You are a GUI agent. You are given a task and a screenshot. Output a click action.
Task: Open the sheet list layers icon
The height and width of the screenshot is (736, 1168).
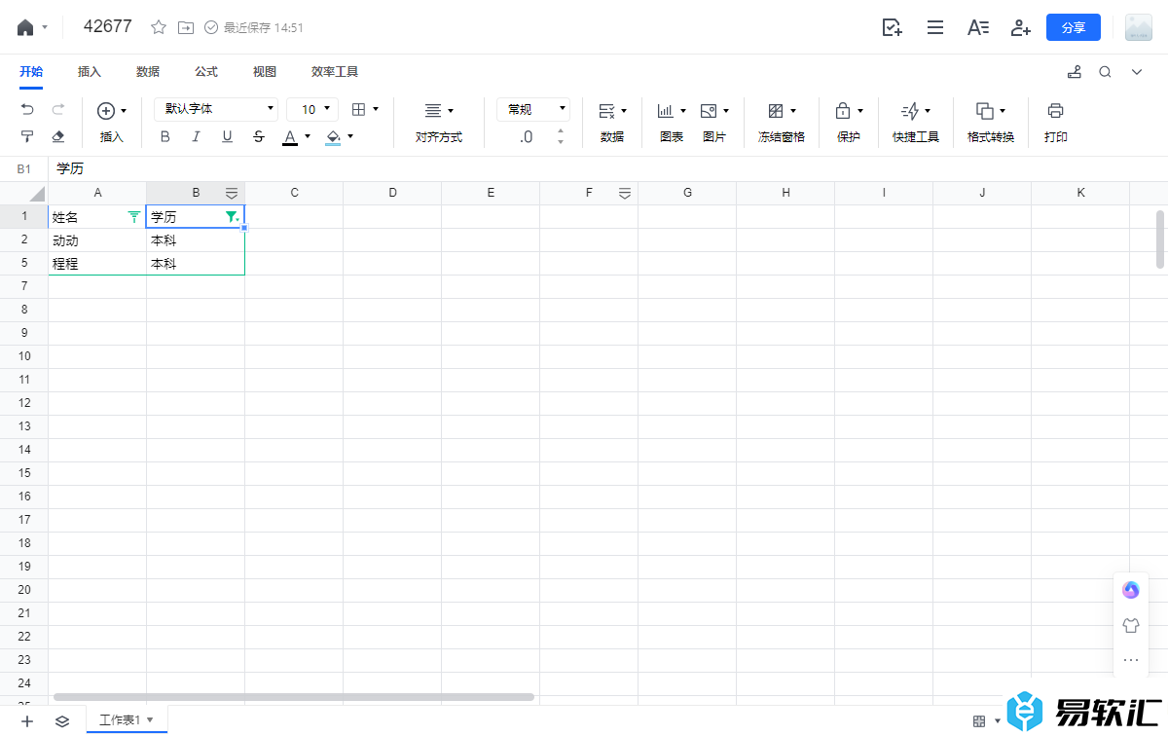pos(61,721)
